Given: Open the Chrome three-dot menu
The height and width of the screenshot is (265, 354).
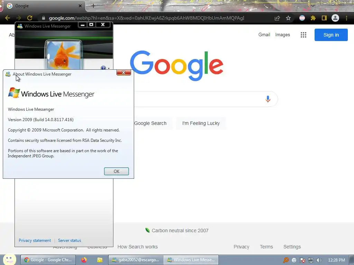Looking at the screenshot, I should [x=346, y=18].
